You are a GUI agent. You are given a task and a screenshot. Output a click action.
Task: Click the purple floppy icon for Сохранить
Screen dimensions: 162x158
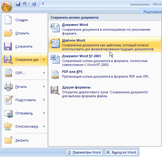tap(8, 46)
